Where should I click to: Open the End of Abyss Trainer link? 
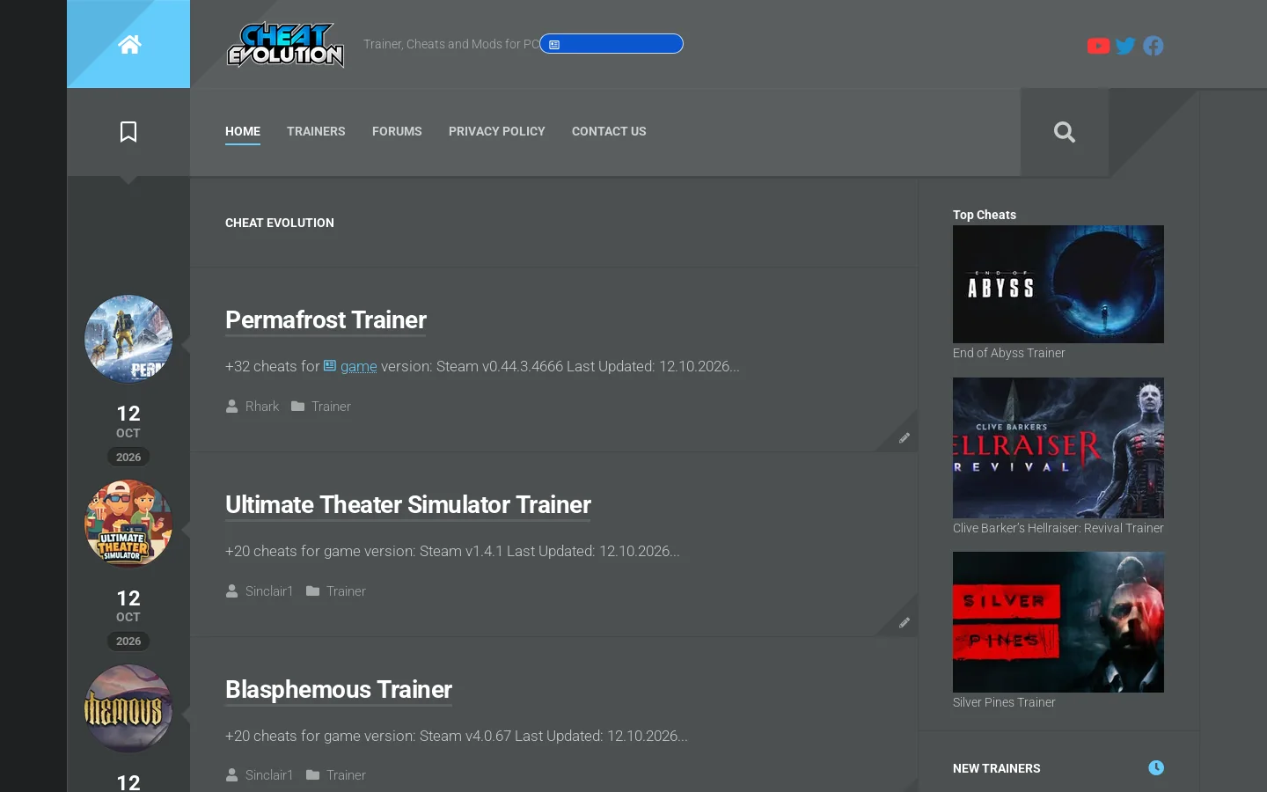point(1008,353)
